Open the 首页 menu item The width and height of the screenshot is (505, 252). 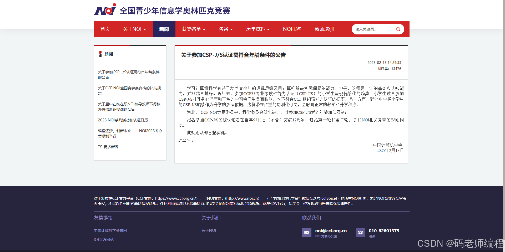pos(105,29)
